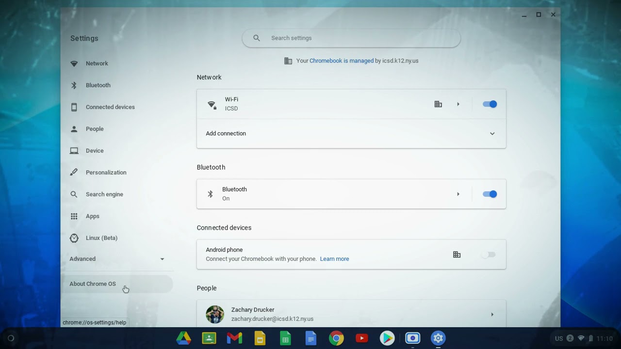Screen dimensions: 621x349
Task: Click in the Search settings field
Action: tap(351, 38)
